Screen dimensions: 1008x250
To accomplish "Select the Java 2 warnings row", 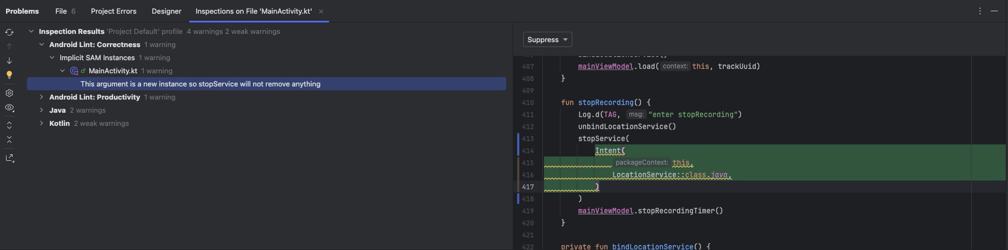I will 266,110.
